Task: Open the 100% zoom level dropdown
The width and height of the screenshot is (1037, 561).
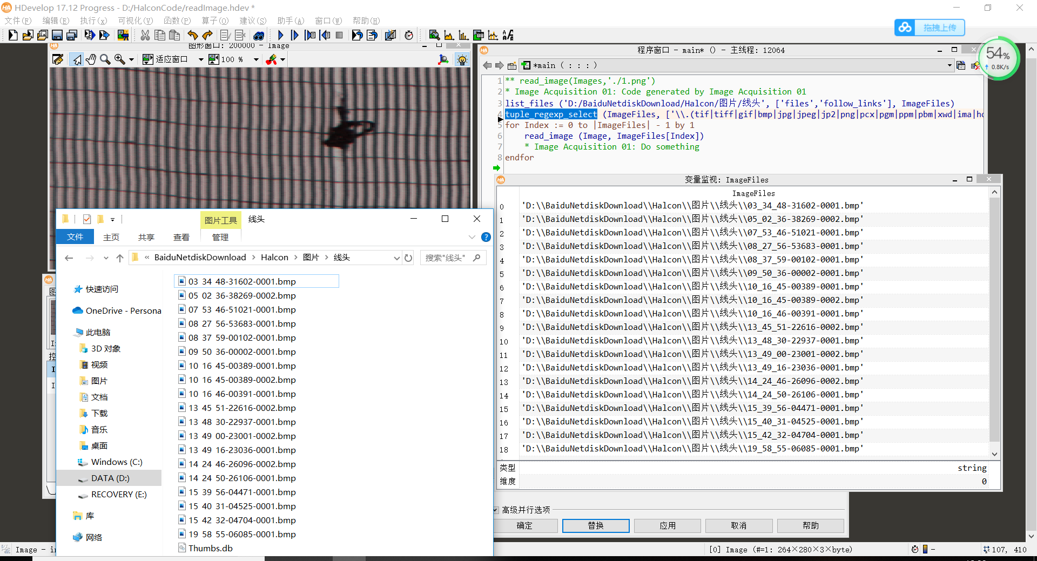Action: click(256, 59)
